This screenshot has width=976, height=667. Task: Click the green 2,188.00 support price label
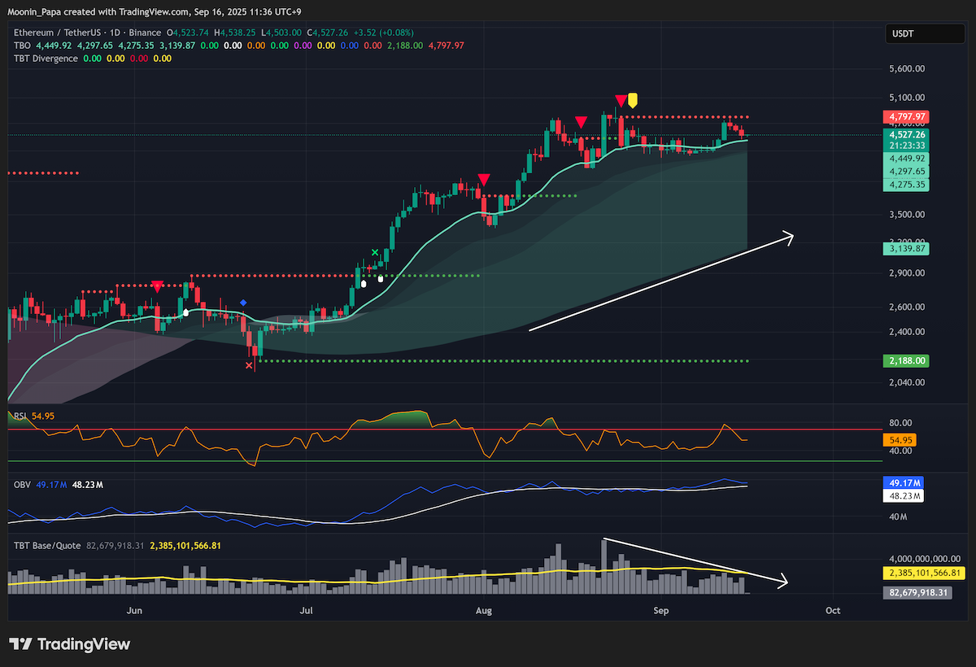[908, 360]
